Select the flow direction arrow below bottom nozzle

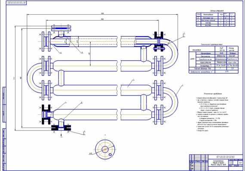tap(61, 136)
